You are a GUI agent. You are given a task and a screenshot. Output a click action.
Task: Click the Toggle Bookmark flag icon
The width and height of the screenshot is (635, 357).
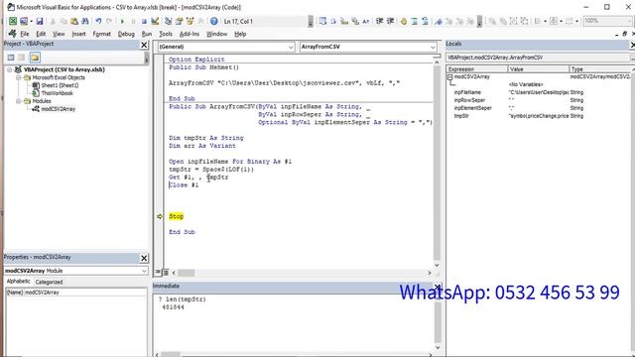pyautogui.click(x=439, y=21)
